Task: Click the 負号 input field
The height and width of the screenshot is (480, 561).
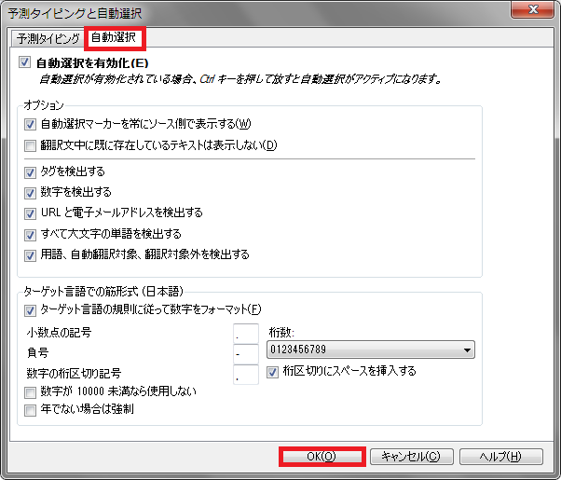Action: click(245, 354)
